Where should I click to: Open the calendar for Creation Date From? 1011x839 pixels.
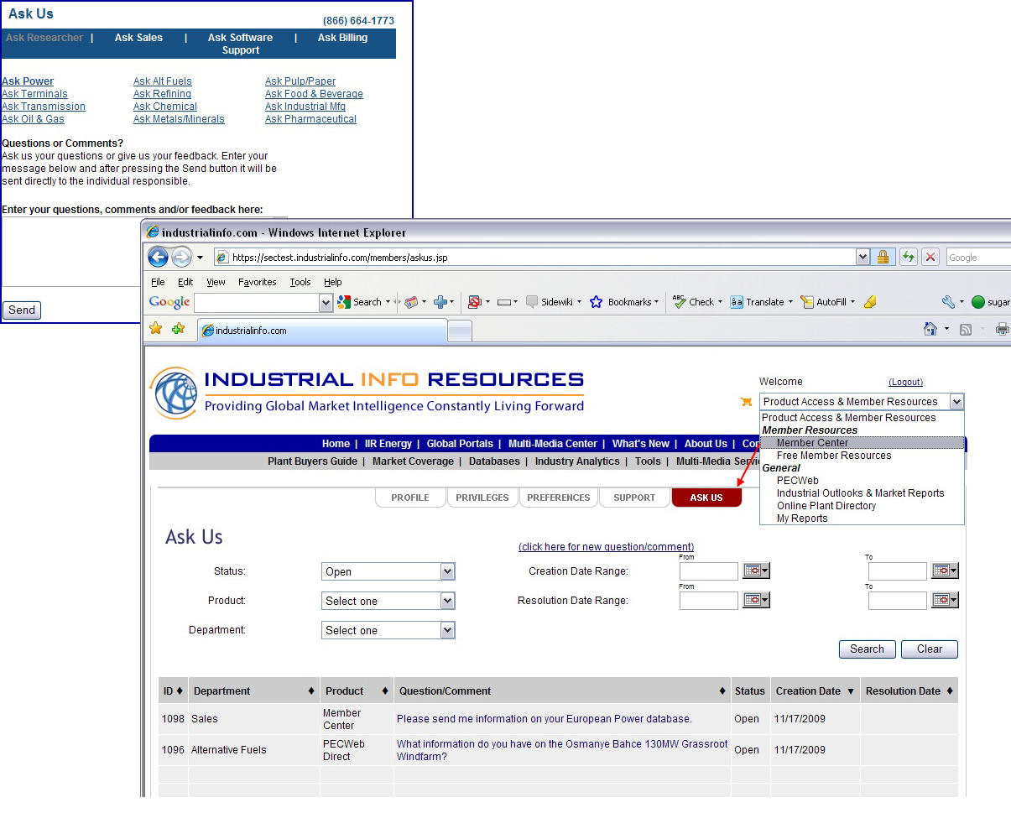click(754, 571)
